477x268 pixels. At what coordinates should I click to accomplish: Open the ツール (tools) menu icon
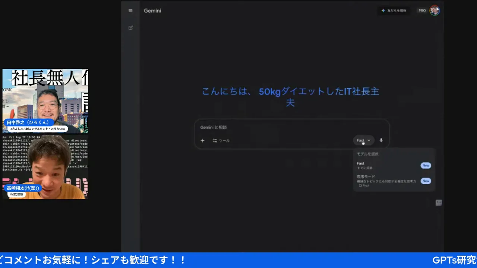coord(215,140)
